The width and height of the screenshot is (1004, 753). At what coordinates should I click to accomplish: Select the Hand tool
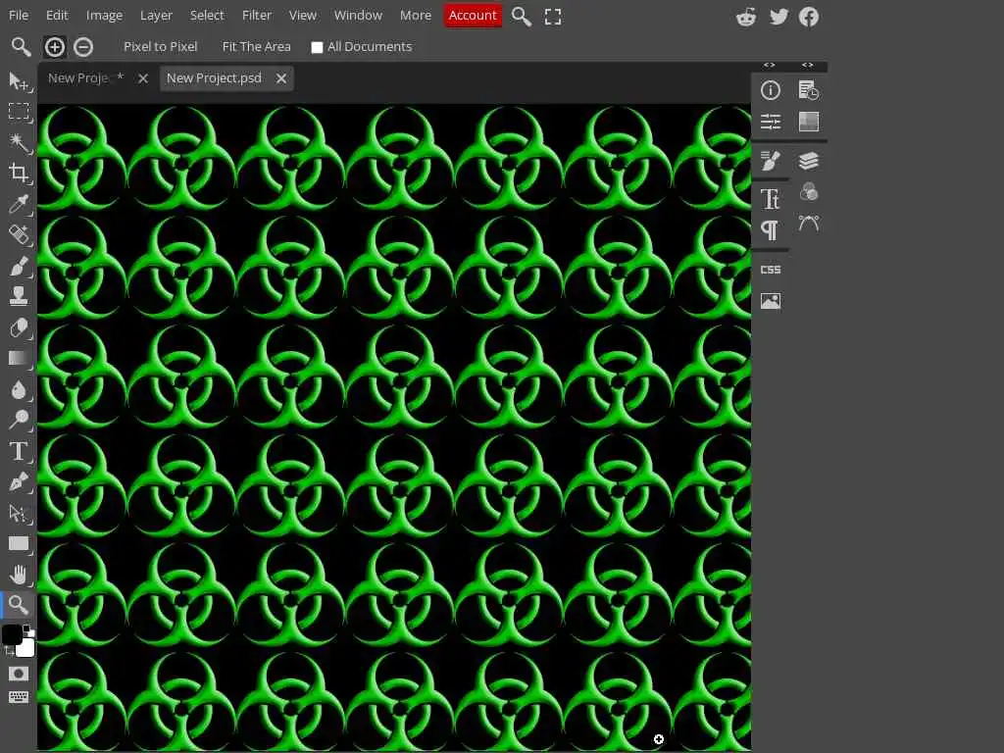pyautogui.click(x=18, y=575)
